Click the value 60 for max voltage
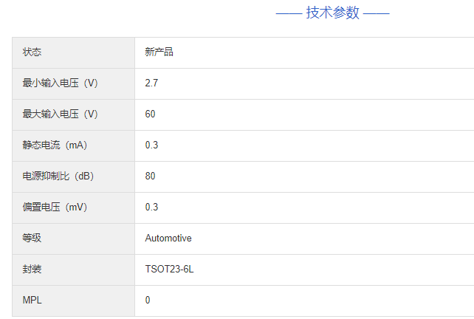 tap(151, 114)
